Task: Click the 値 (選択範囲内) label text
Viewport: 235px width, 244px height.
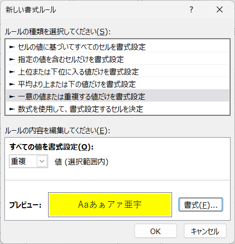Action: click(81, 162)
